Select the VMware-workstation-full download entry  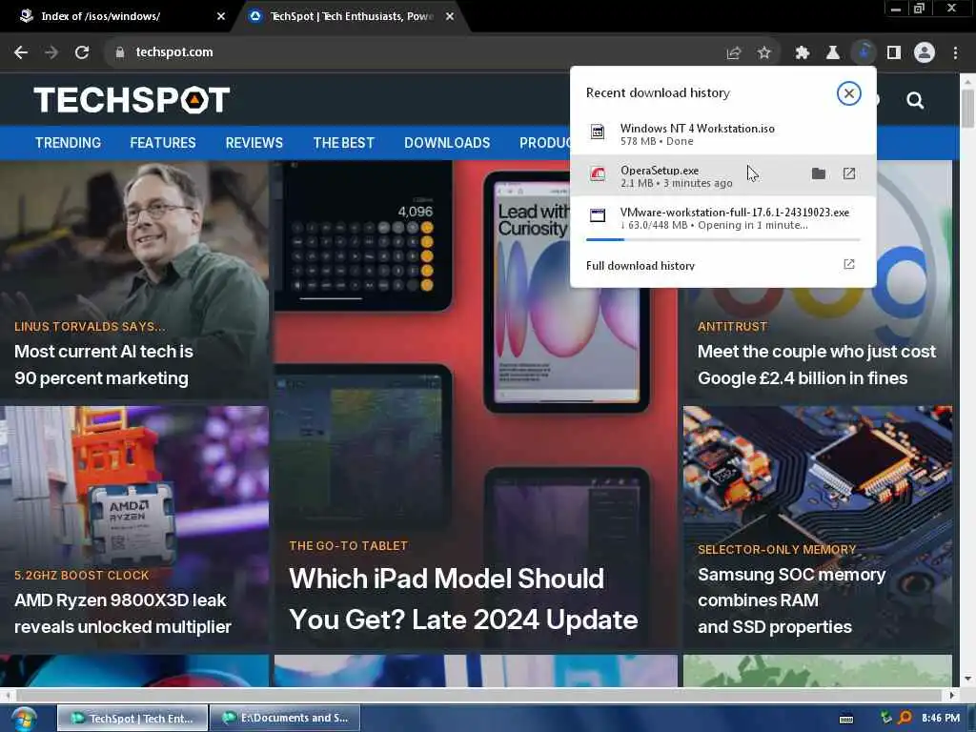[x=723, y=219]
